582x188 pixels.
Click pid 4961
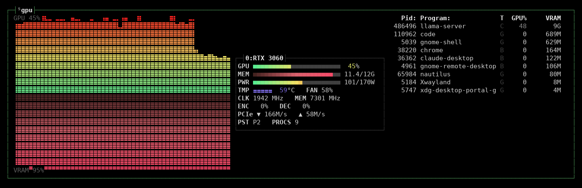[x=409, y=66]
